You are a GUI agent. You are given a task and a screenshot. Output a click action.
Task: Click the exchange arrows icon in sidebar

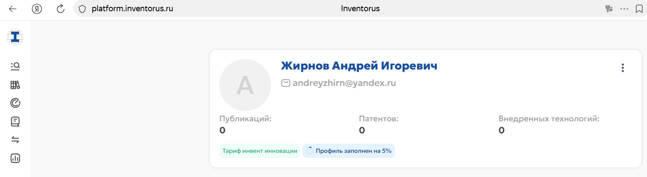coord(15,139)
